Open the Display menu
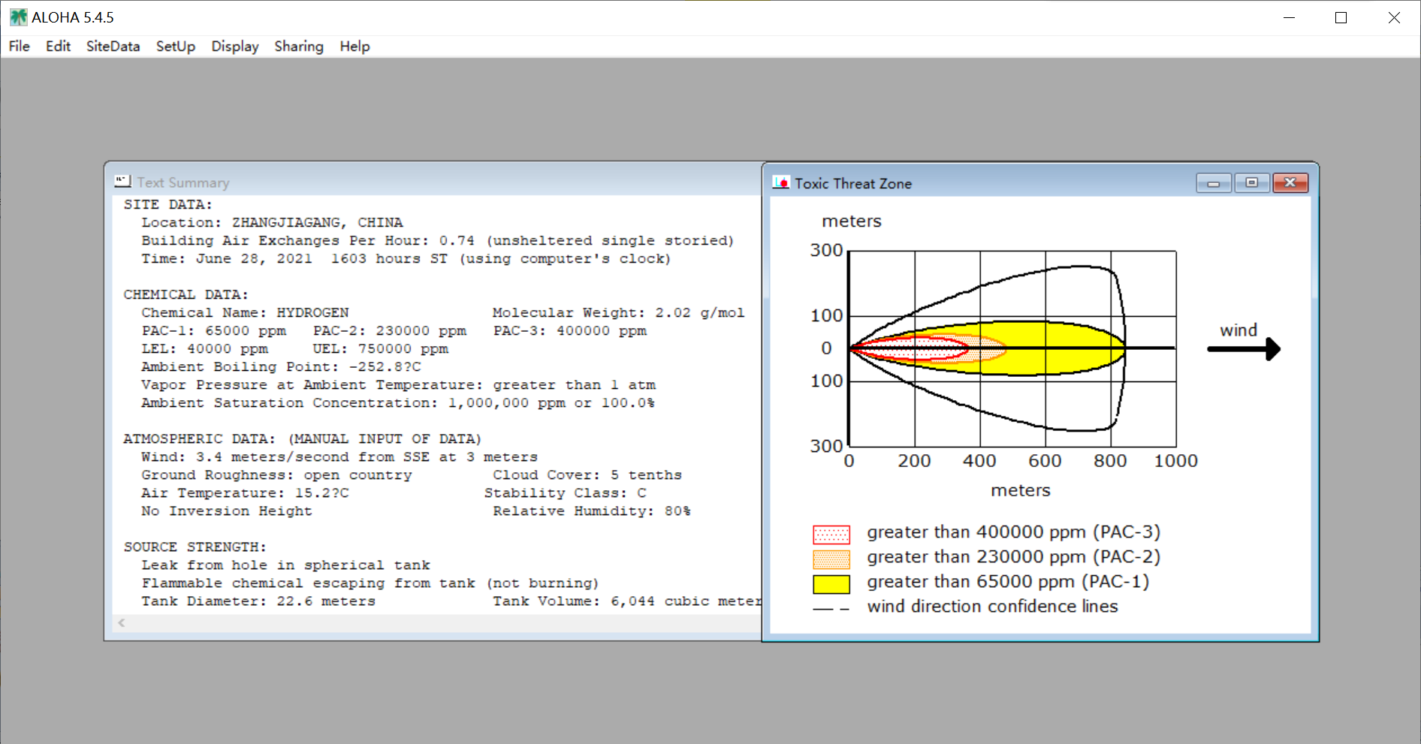This screenshot has width=1421, height=744. pyautogui.click(x=235, y=47)
